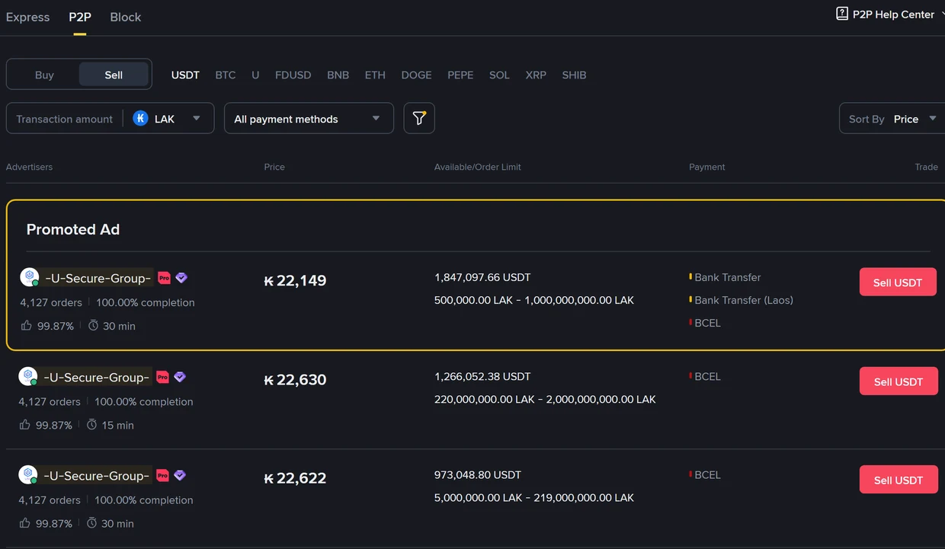
Task: Select the Sell toggle
Action: click(114, 75)
